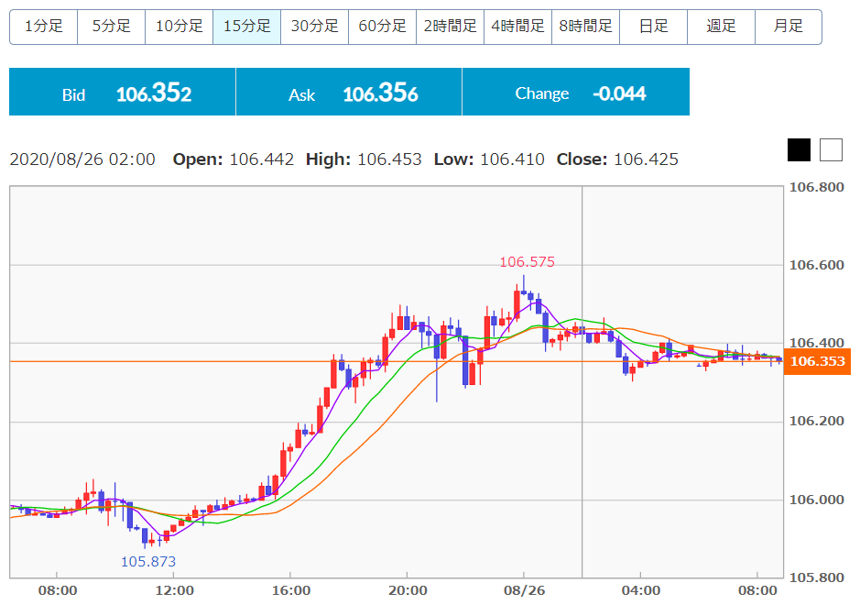This screenshot has width=860, height=605.
Task: Apply the black chart theme swatch
Action: pyautogui.click(x=800, y=149)
